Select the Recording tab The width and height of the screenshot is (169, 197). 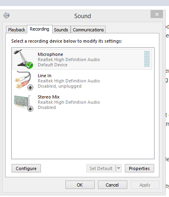coord(40,29)
